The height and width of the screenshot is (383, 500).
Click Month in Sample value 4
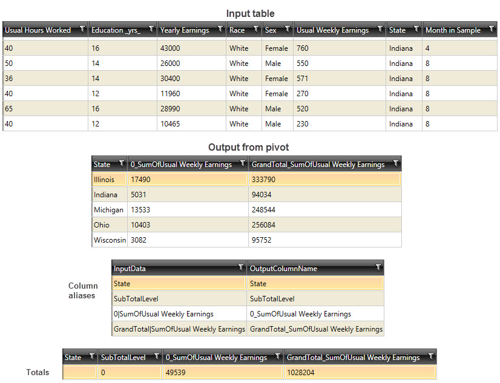[459, 48]
